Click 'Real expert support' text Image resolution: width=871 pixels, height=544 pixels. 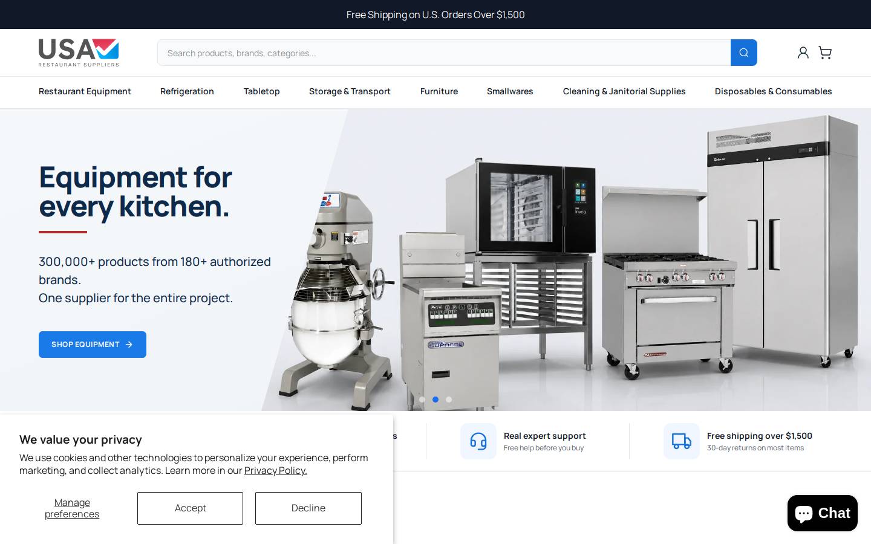tap(545, 436)
